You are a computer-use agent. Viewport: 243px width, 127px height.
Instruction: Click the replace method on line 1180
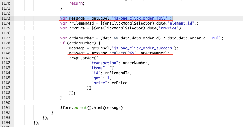(x=117, y=53)
